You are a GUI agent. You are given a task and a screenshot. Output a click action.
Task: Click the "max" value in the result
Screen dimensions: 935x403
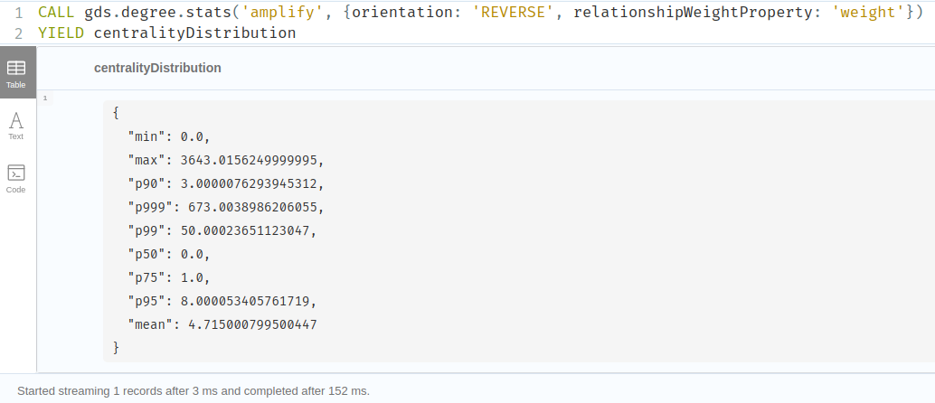[x=249, y=160]
